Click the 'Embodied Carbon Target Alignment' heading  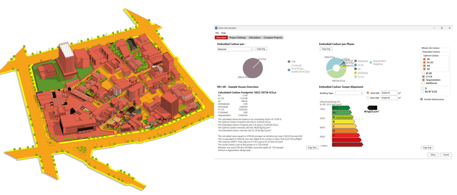(x=341, y=87)
